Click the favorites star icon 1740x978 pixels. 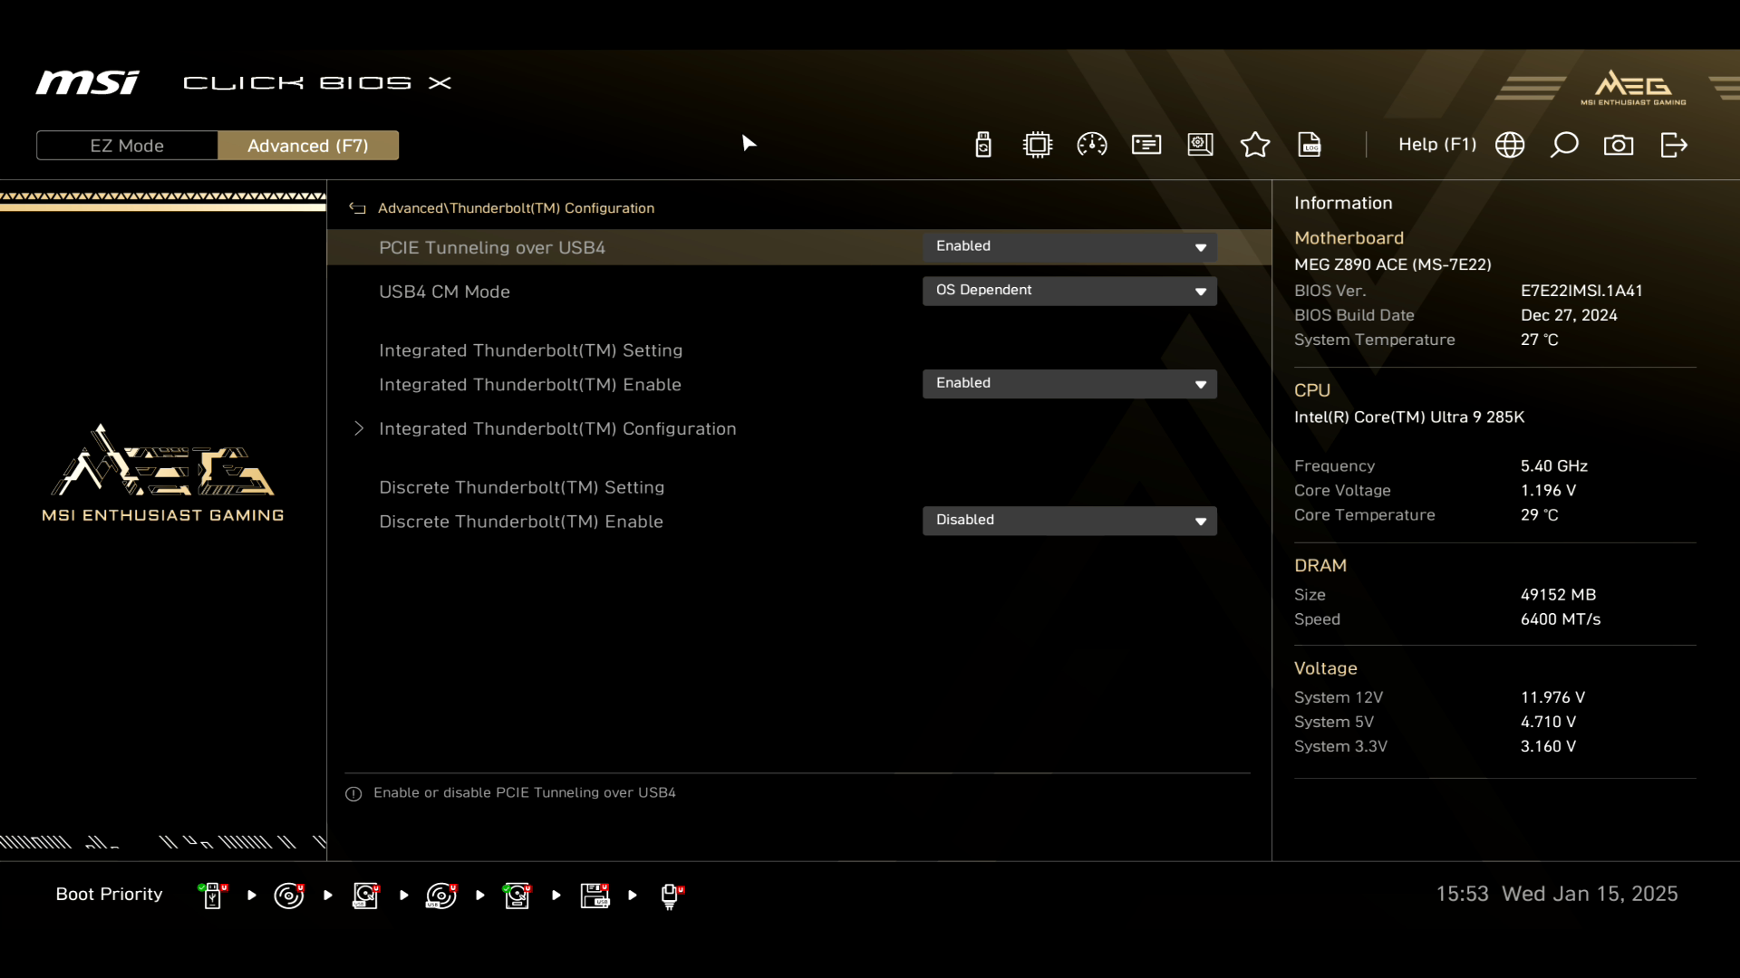pyautogui.click(x=1255, y=145)
